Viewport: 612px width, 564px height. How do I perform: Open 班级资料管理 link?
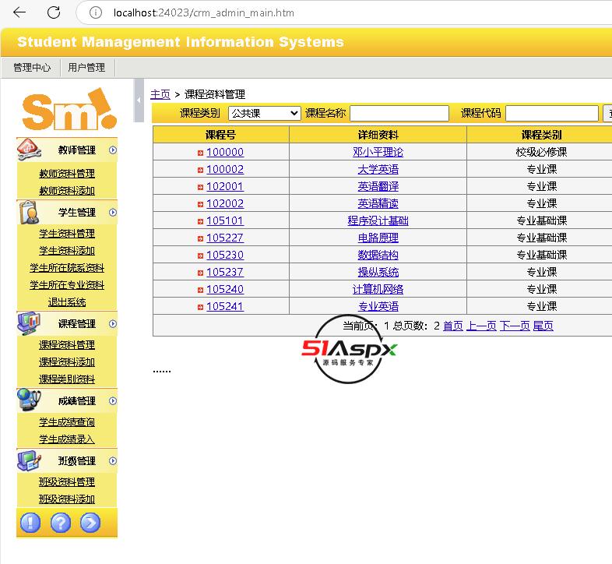67,482
